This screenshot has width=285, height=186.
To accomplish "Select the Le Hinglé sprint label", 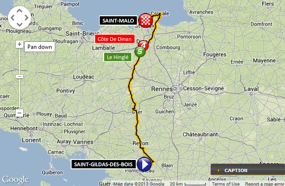I will [118, 57].
